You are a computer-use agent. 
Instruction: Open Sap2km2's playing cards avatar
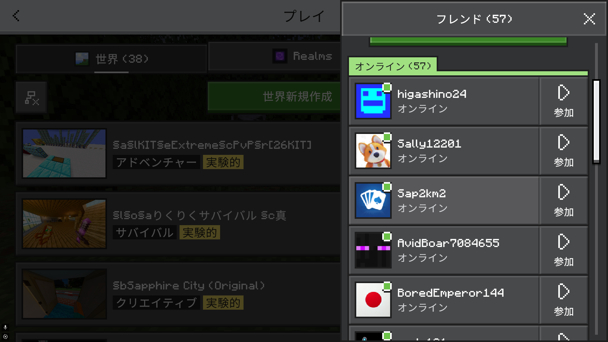(373, 200)
